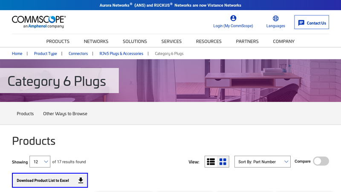The width and height of the screenshot is (341, 192).
Task: Open the SOLUTIONS menu
Action: click(135, 41)
